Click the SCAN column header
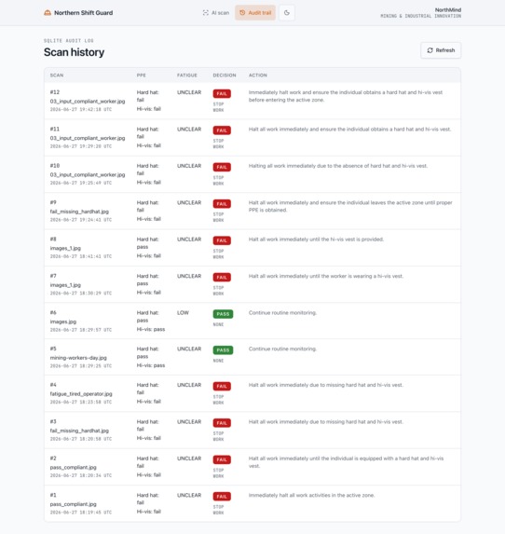505x534 pixels. tap(57, 75)
